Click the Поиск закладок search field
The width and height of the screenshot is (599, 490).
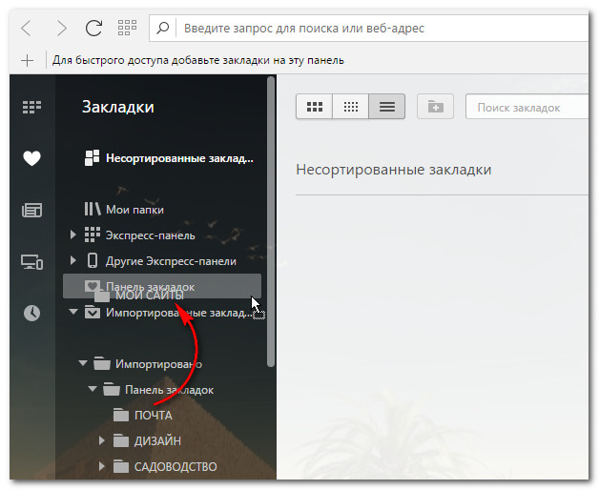[527, 108]
